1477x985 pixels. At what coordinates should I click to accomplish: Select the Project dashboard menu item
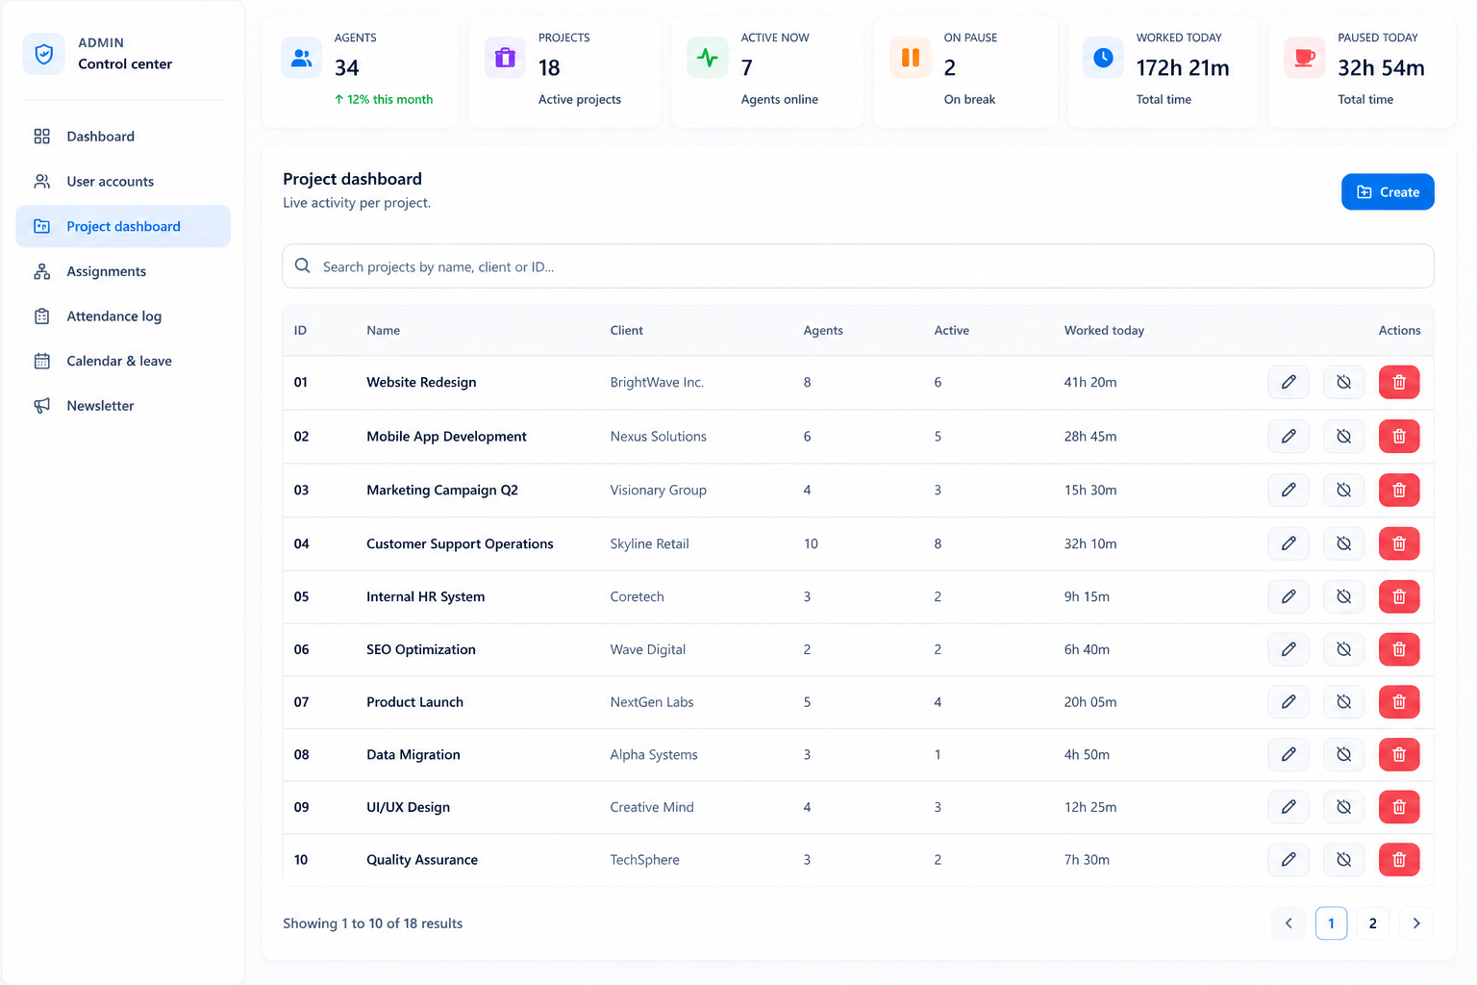point(123,226)
